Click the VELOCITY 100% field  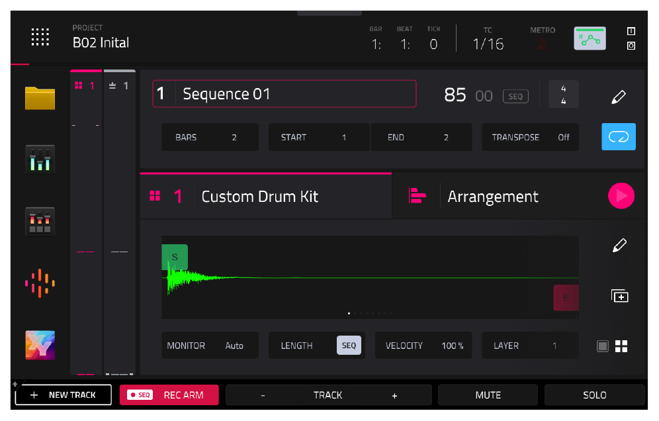pos(423,346)
